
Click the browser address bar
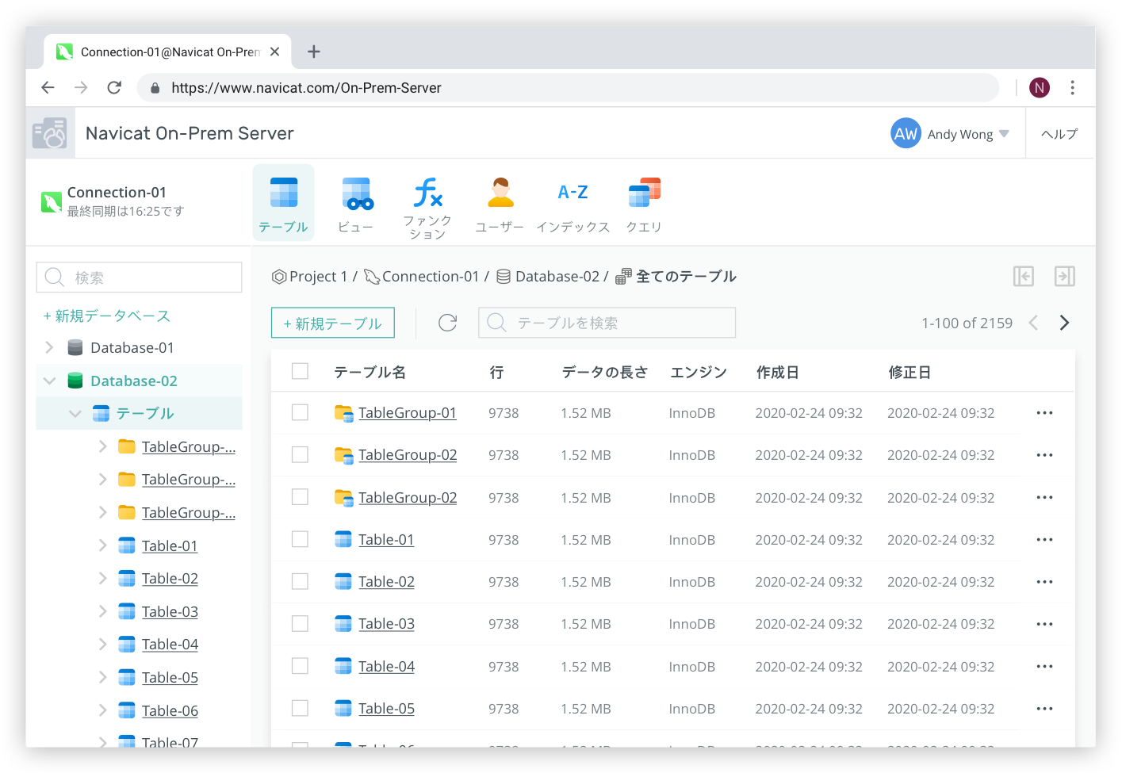coord(568,87)
